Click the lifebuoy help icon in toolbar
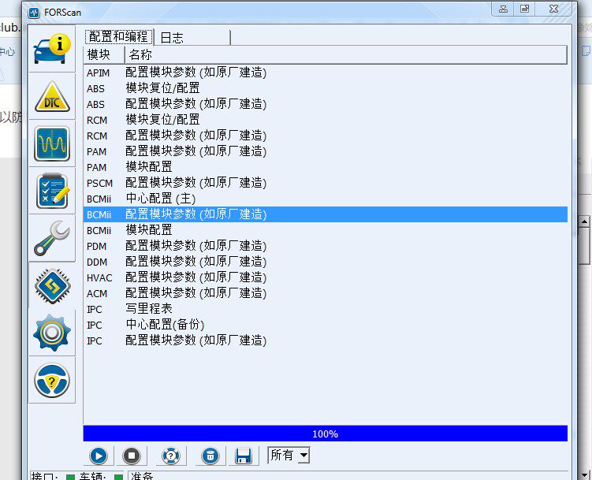 click(171, 456)
